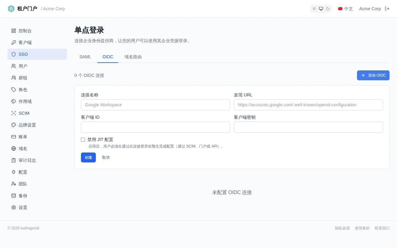Switch to dark theme moon icon
This screenshot has height=248, width=397.
(x=328, y=9)
